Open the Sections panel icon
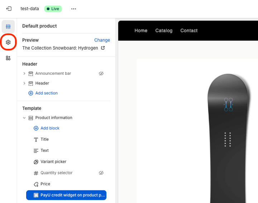This screenshot has height=203, width=258. (8, 27)
